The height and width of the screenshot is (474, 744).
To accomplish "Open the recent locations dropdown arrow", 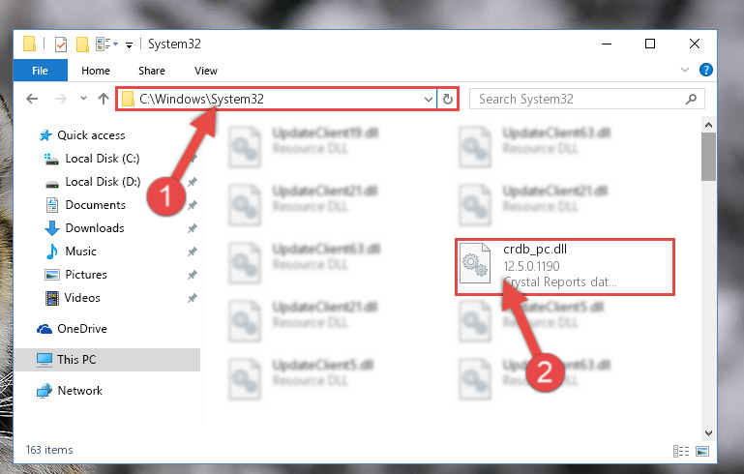I will (83, 99).
